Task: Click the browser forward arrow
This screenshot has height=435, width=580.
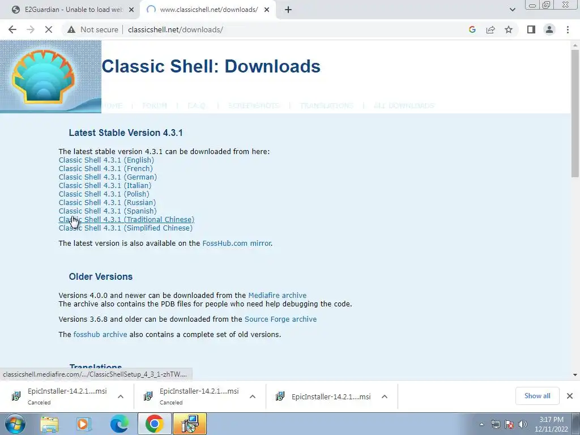Action: (31, 29)
